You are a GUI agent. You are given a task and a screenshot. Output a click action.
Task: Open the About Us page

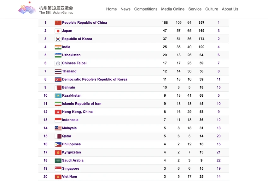(x=230, y=9)
